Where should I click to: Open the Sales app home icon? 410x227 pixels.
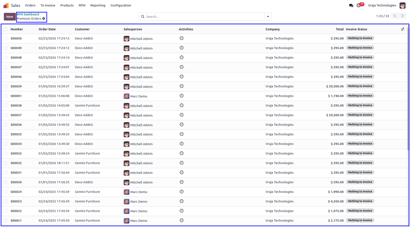(6, 5)
